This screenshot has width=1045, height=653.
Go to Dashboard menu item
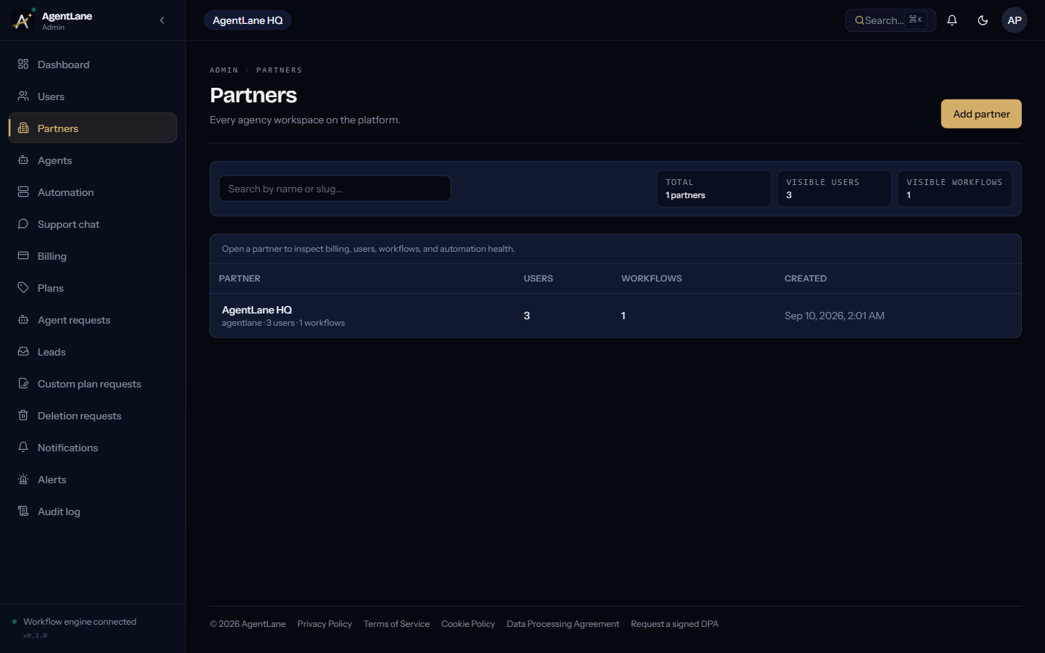(93, 65)
